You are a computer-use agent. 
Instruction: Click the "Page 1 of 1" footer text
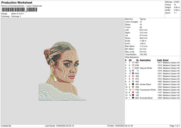click(x=175, y=126)
